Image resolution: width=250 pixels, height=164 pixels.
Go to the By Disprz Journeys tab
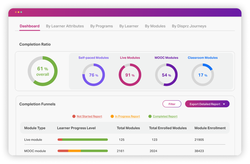click(x=189, y=26)
